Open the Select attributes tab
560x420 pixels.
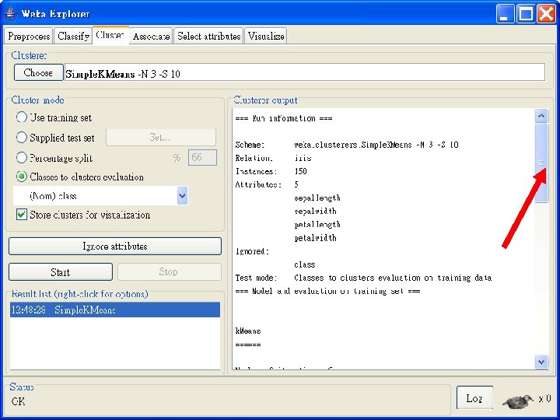coord(208,36)
